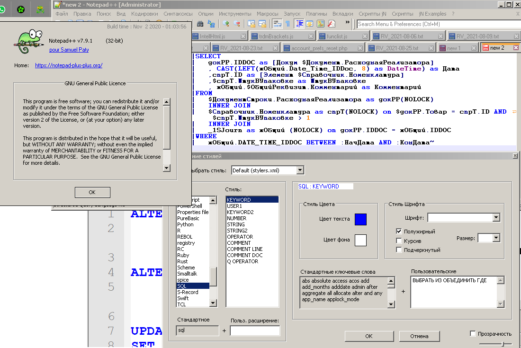The height and width of the screenshot is (348, 521).
Task: Close the trdmBrackets.js tab with its X
Action: pos(311,36)
